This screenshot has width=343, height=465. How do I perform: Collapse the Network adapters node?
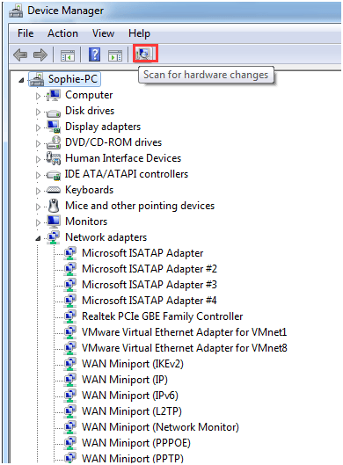click(38, 238)
